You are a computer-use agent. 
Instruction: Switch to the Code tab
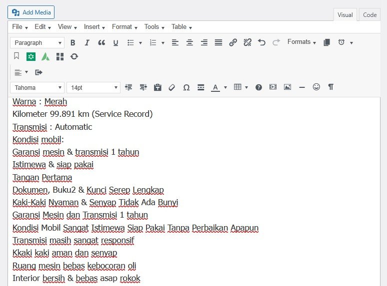tap(369, 15)
